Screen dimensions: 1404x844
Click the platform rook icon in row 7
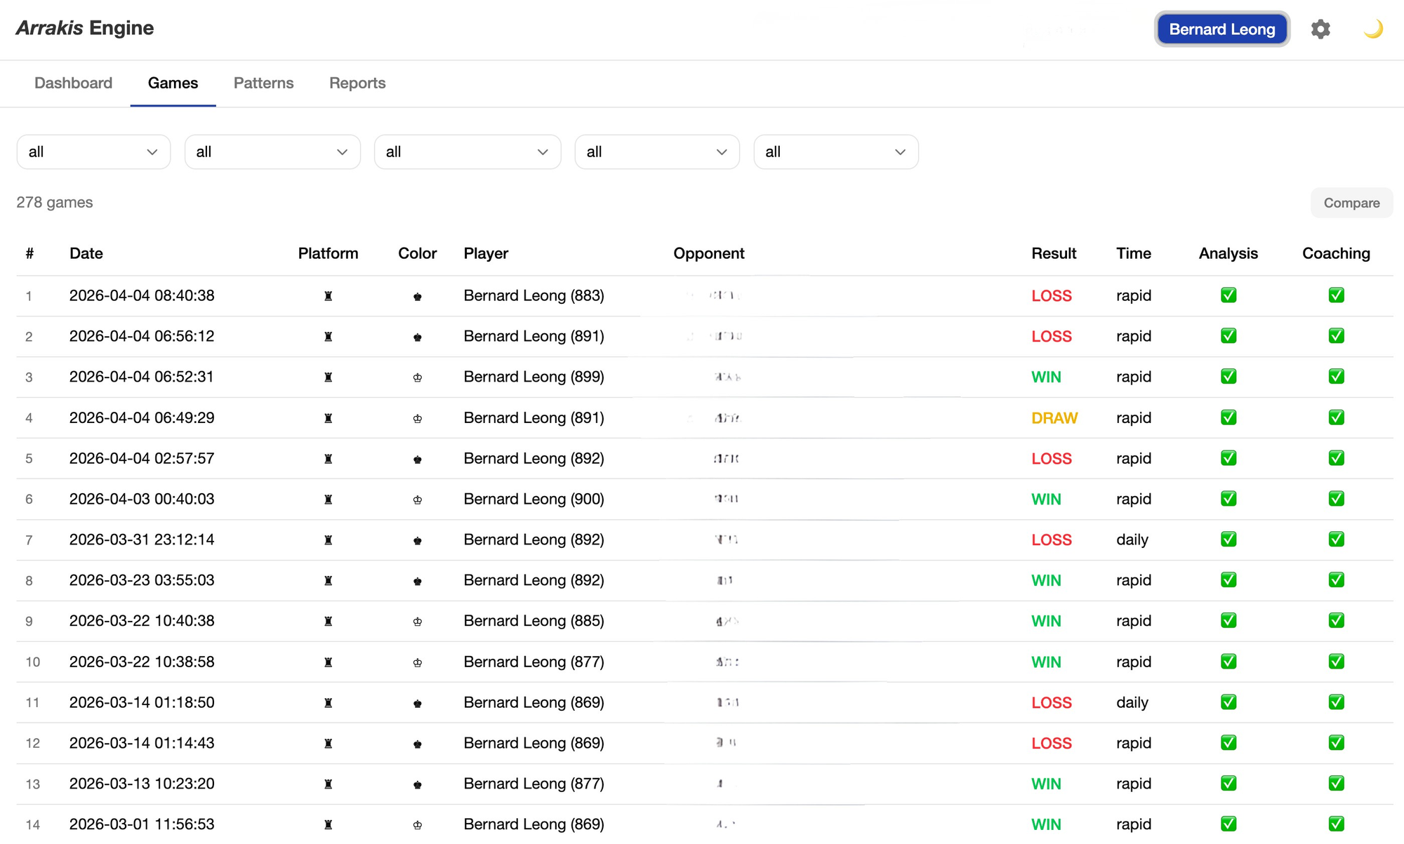tap(328, 540)
